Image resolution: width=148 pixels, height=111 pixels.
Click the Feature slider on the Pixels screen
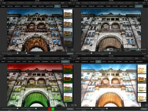pyautogui.click(x=28, y=53)
